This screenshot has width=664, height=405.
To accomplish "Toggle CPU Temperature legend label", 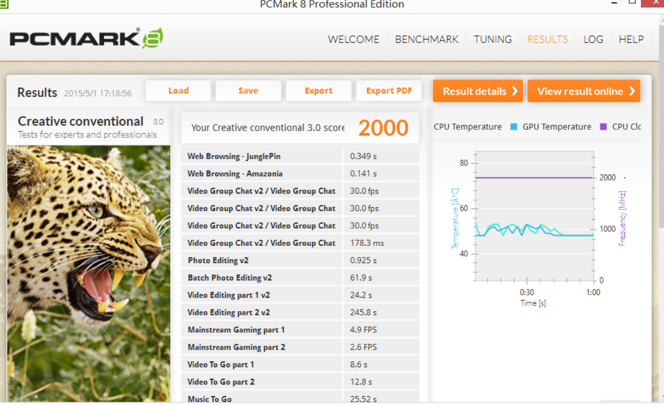I will click(467, 127).
